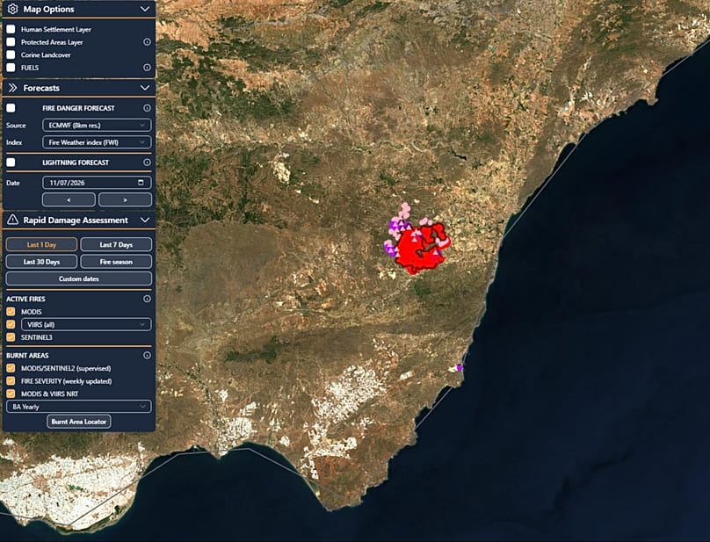Uncheck VIIRS active fires checkbox
Screen dimensions: 710x542
(x=11, y=324)
